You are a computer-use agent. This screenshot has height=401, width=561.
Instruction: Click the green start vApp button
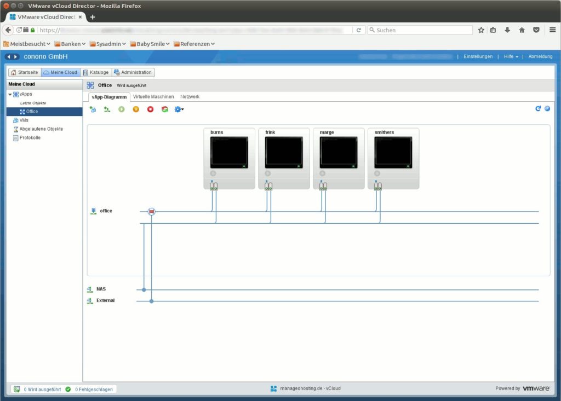pyautogui.click(x=122, y=109)
